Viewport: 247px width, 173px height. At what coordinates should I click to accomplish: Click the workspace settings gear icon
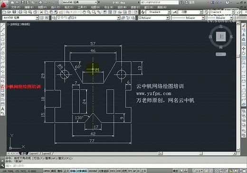click(42, 18)
